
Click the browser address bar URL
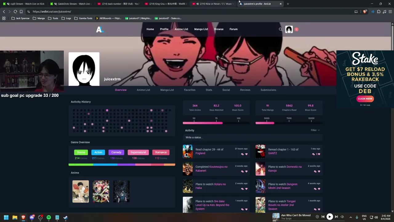52,12
